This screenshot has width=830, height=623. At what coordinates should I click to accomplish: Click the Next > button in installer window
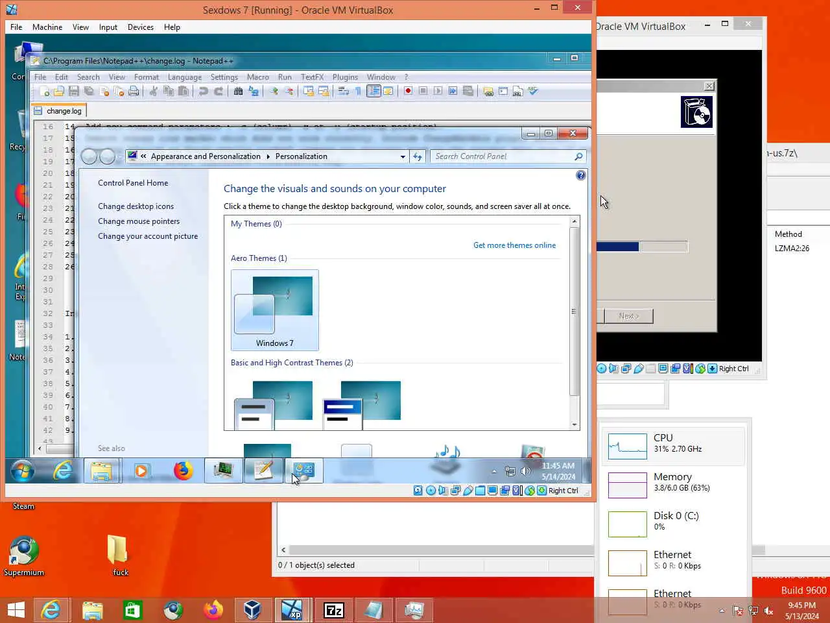[628, 316]
